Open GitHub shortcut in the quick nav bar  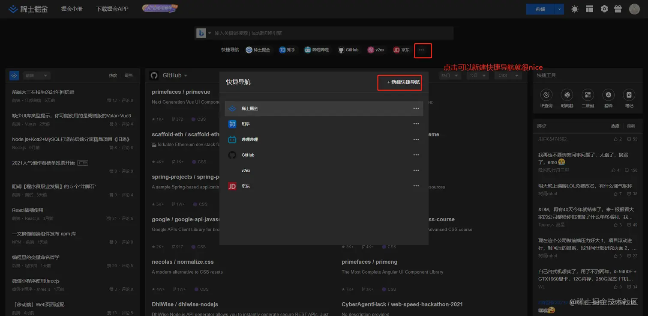point(348,50)
